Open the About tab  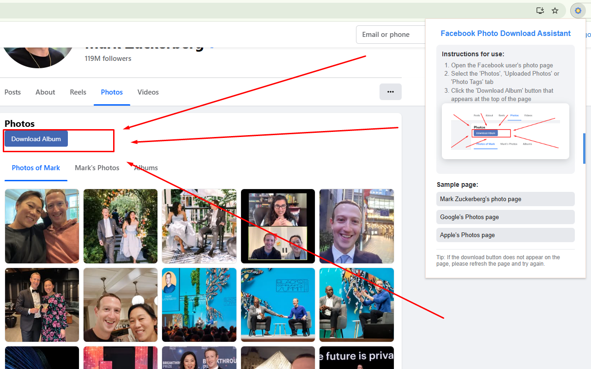pos(45,92)
